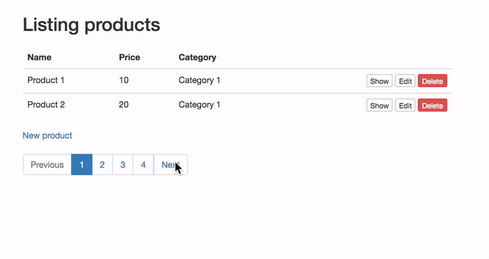Select the Product 1 name cell

(x=46, y=80)
